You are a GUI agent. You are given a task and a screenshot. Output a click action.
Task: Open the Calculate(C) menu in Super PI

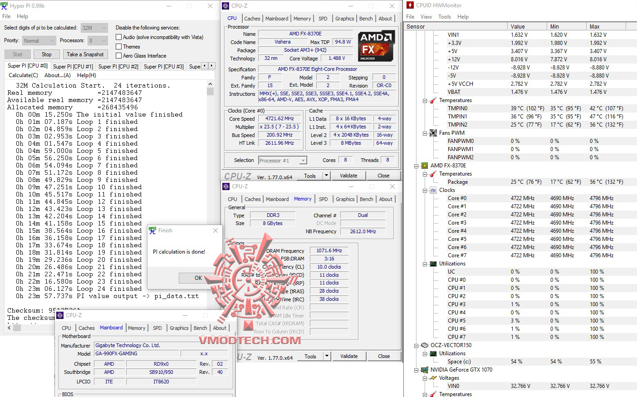point(23,75)
